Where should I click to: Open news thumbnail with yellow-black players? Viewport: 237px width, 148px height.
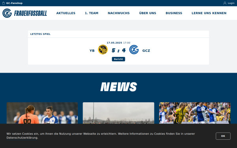click(x=195, y=113)
